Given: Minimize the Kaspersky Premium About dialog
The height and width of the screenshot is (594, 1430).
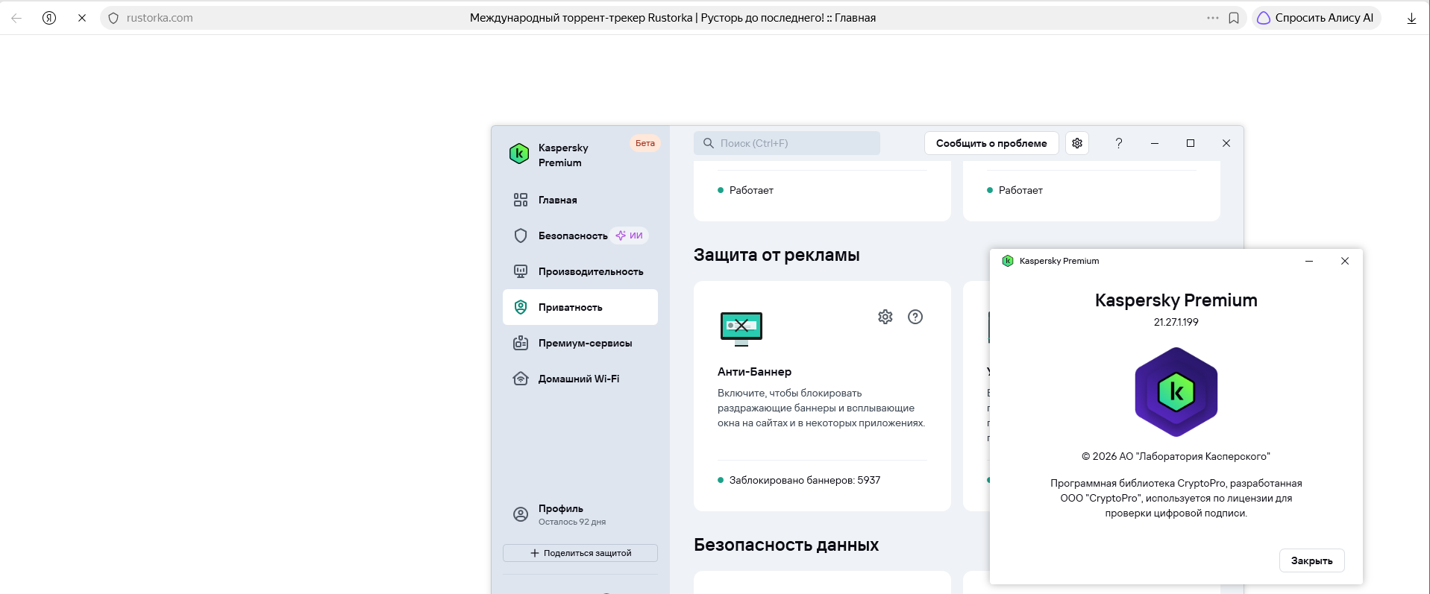Looking at the screenshot, I should (x=1309, y=261).
